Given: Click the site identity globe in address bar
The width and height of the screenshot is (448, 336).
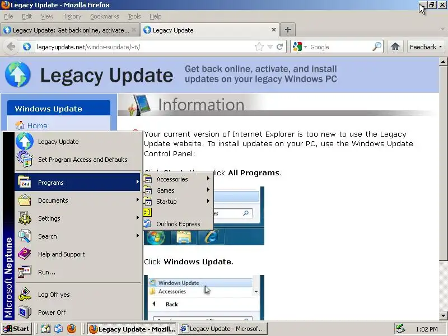Looking at the screenshot, I should pos(27,46).
